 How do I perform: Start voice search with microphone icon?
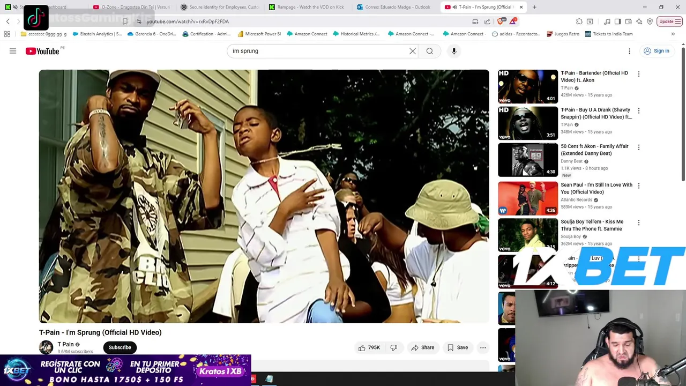coord(454,51)
